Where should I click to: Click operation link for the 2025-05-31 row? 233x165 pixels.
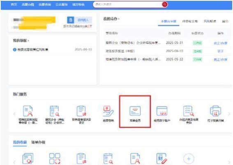click(220, 43)
